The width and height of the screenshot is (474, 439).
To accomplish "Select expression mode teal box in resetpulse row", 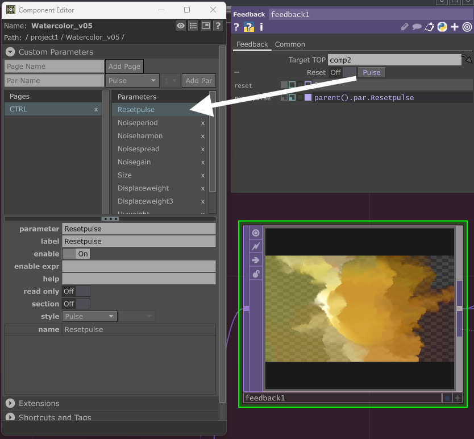I will tap(292, 97).
